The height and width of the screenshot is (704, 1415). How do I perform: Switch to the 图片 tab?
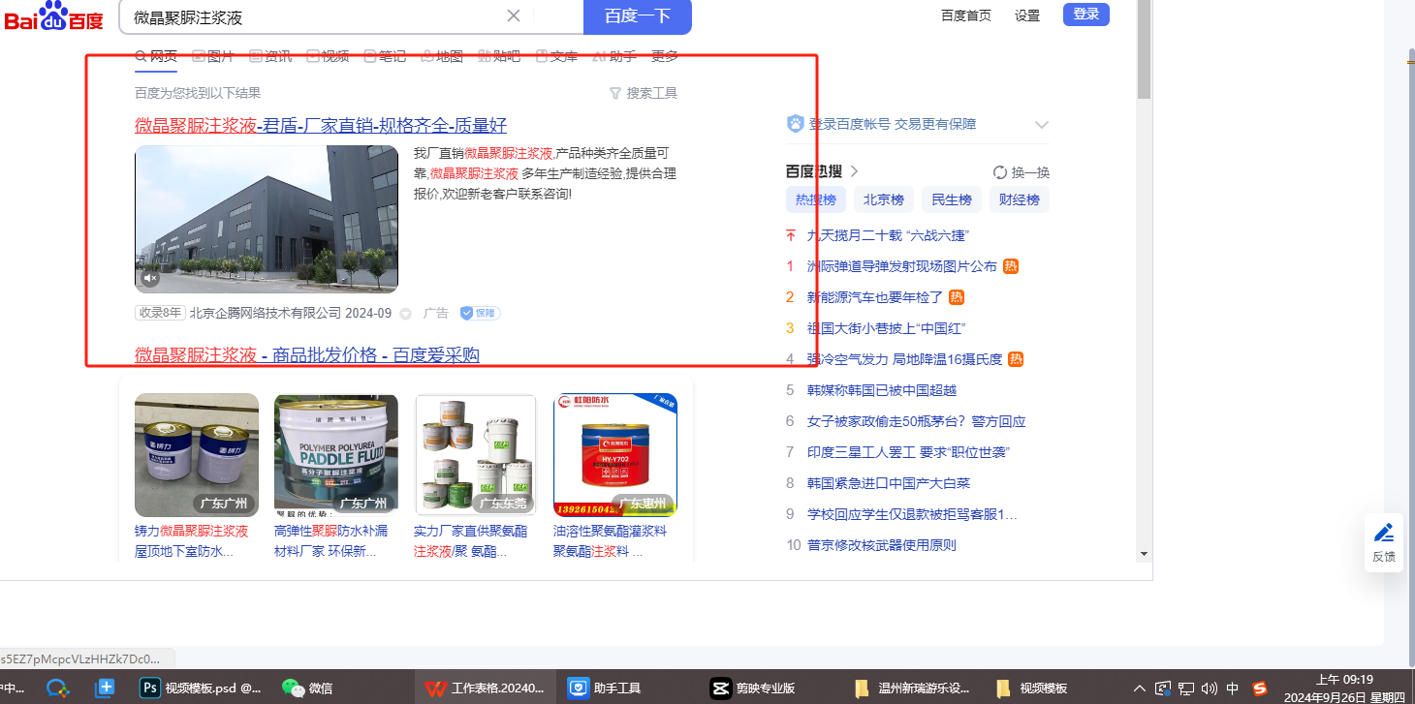213,56
